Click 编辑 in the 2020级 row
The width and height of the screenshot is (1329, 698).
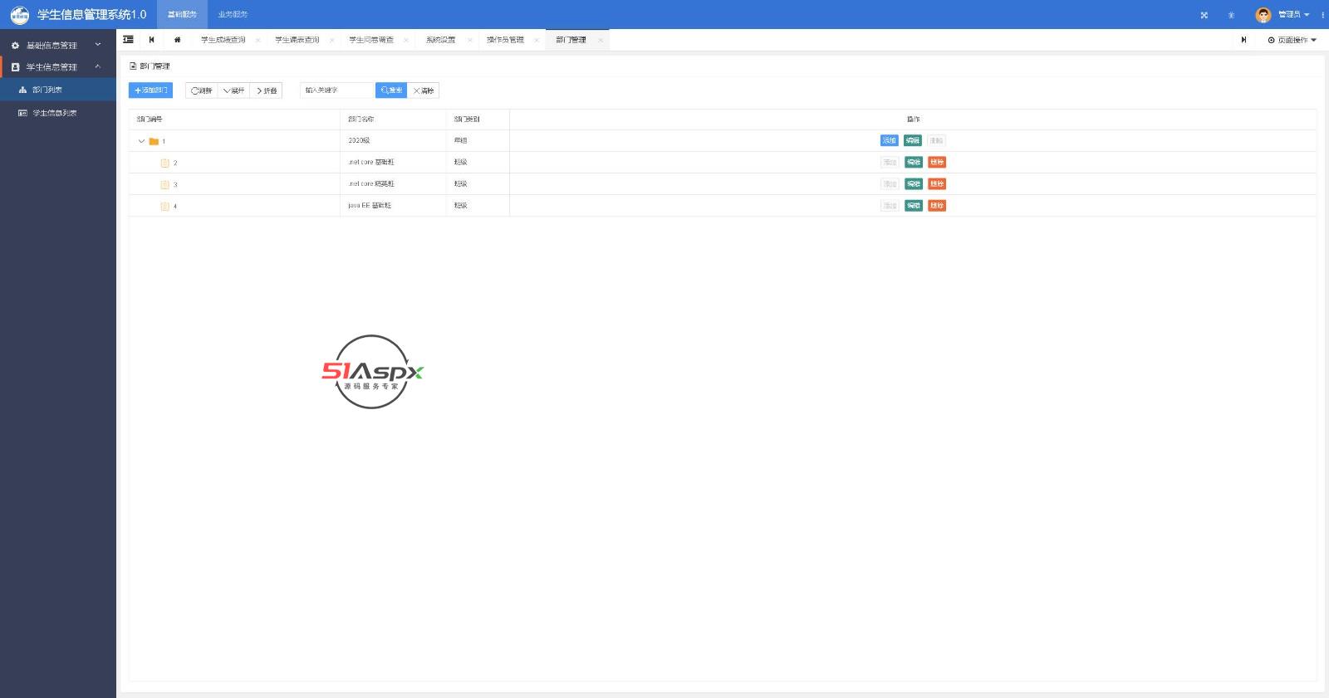tap(913, 140)
